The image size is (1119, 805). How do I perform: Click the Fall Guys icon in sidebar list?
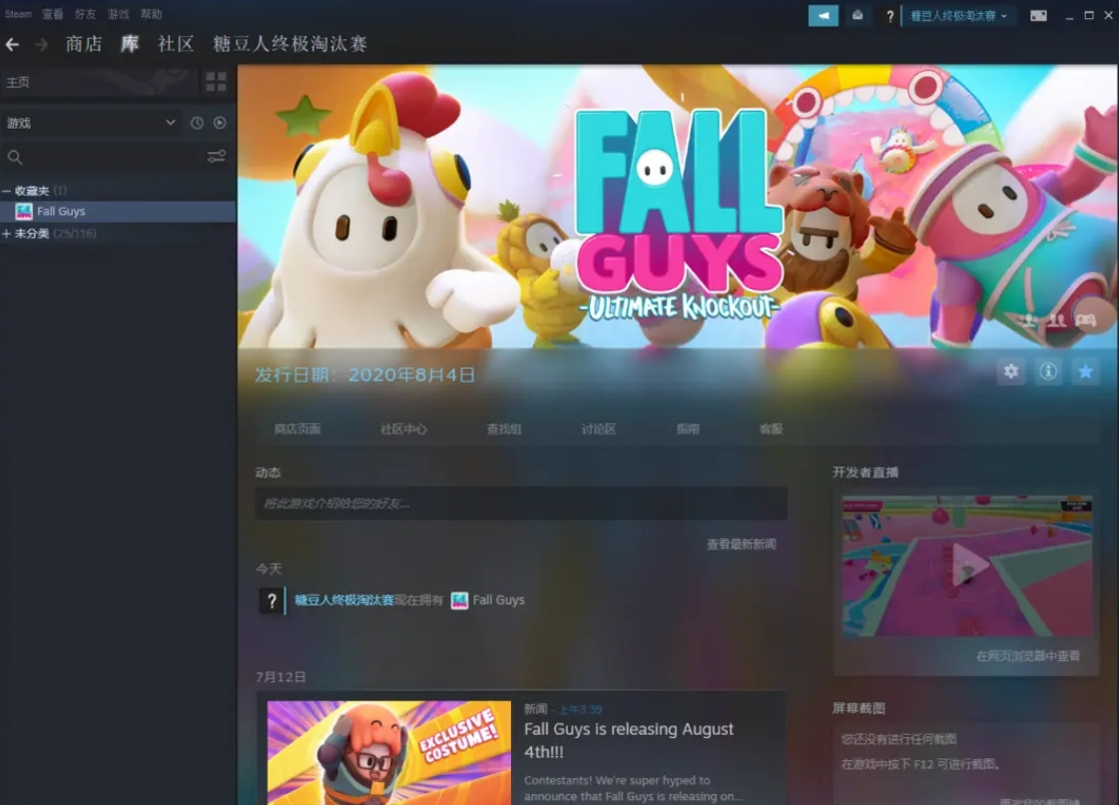tap(24, 212)
